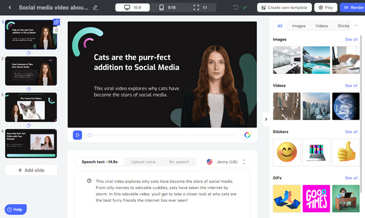Click See all for GIFs
This screenshot has height=218, width=365.
point(351,178)
